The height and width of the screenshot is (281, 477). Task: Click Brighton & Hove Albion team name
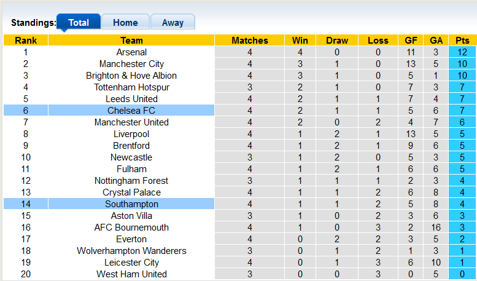point(131,76)
